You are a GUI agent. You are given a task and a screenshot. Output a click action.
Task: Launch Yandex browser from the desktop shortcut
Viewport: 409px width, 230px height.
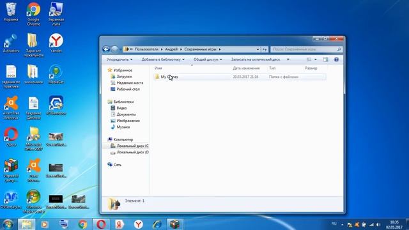tap(56, 43)
